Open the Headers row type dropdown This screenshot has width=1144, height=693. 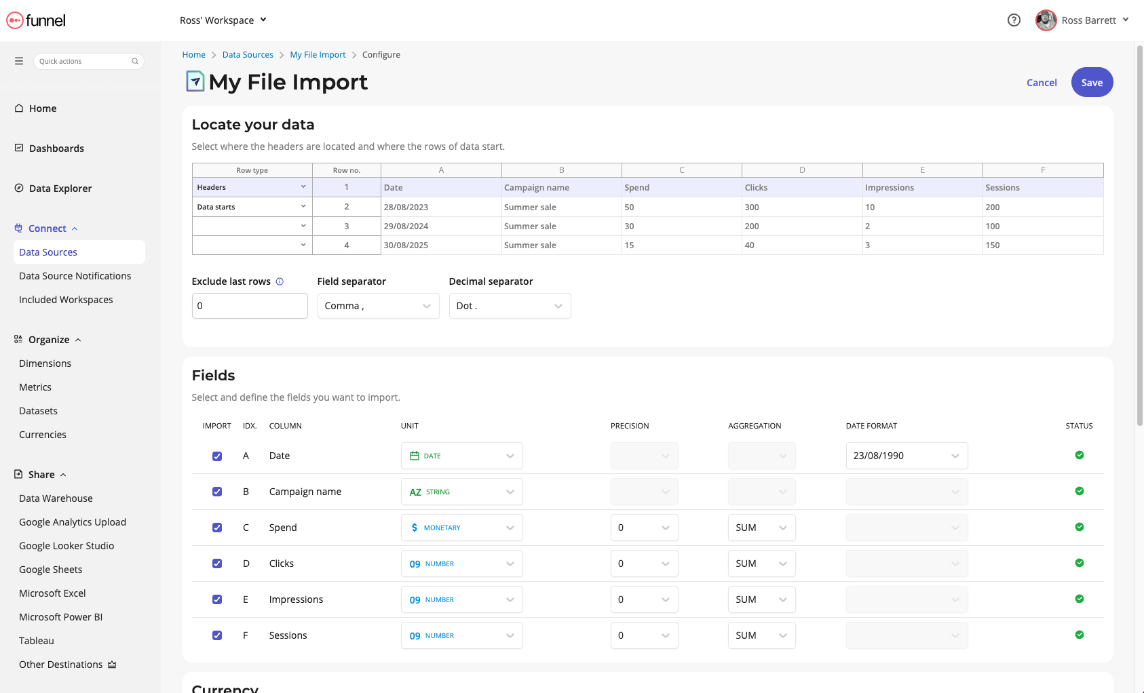tap(252, 187)
